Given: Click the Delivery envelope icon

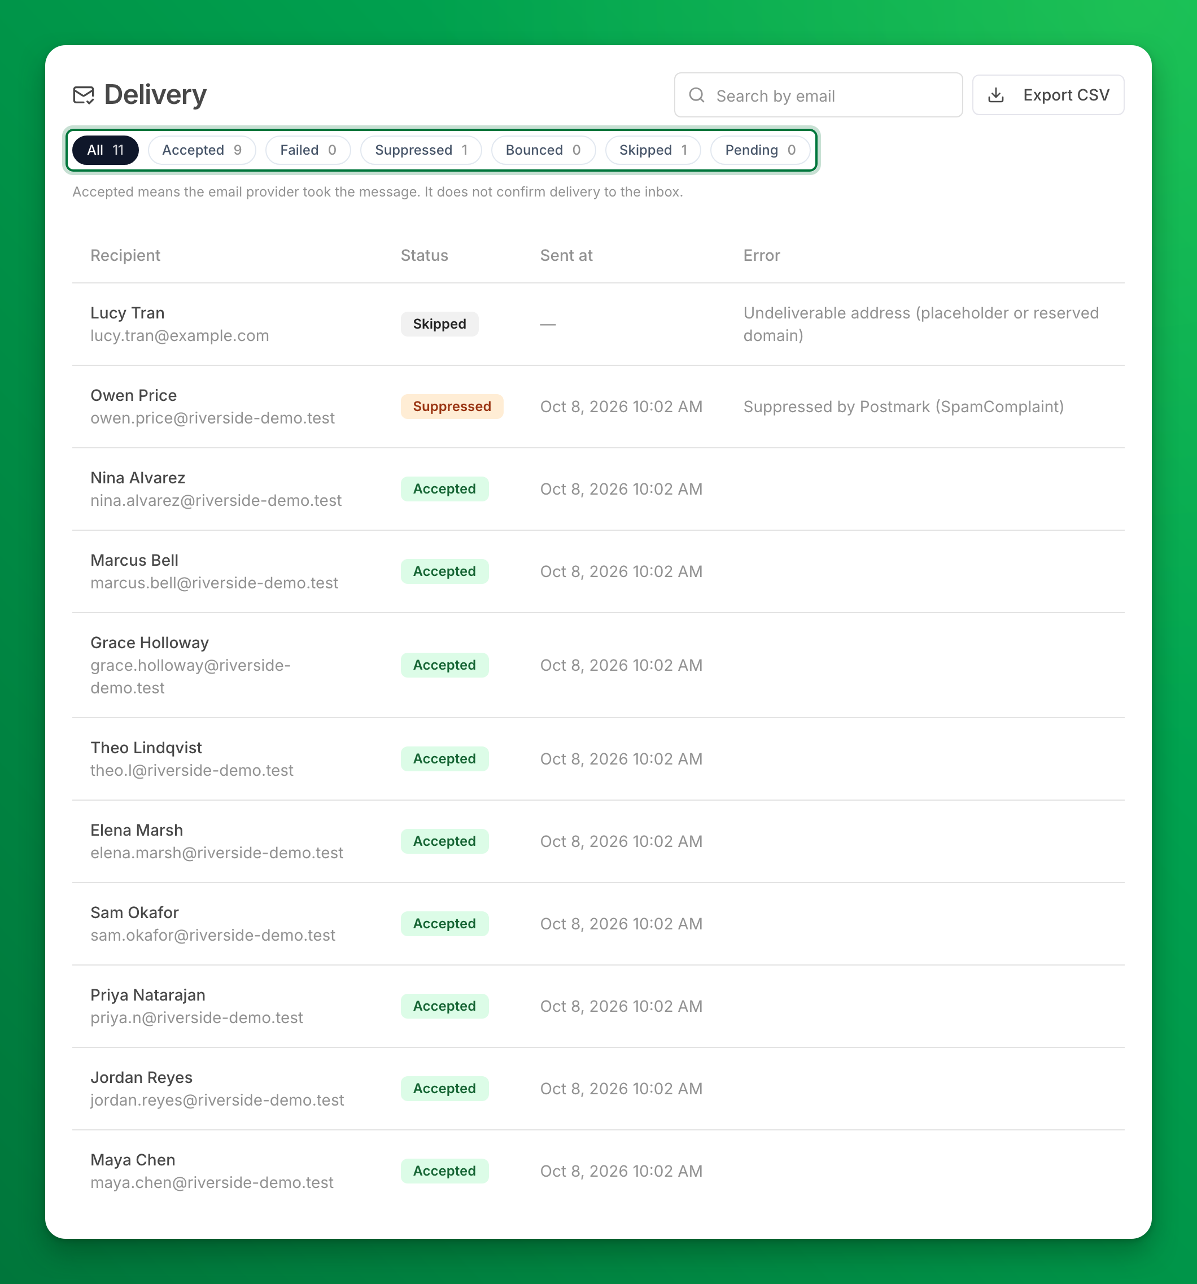Looking at the screenshot, I should (84, 95).
